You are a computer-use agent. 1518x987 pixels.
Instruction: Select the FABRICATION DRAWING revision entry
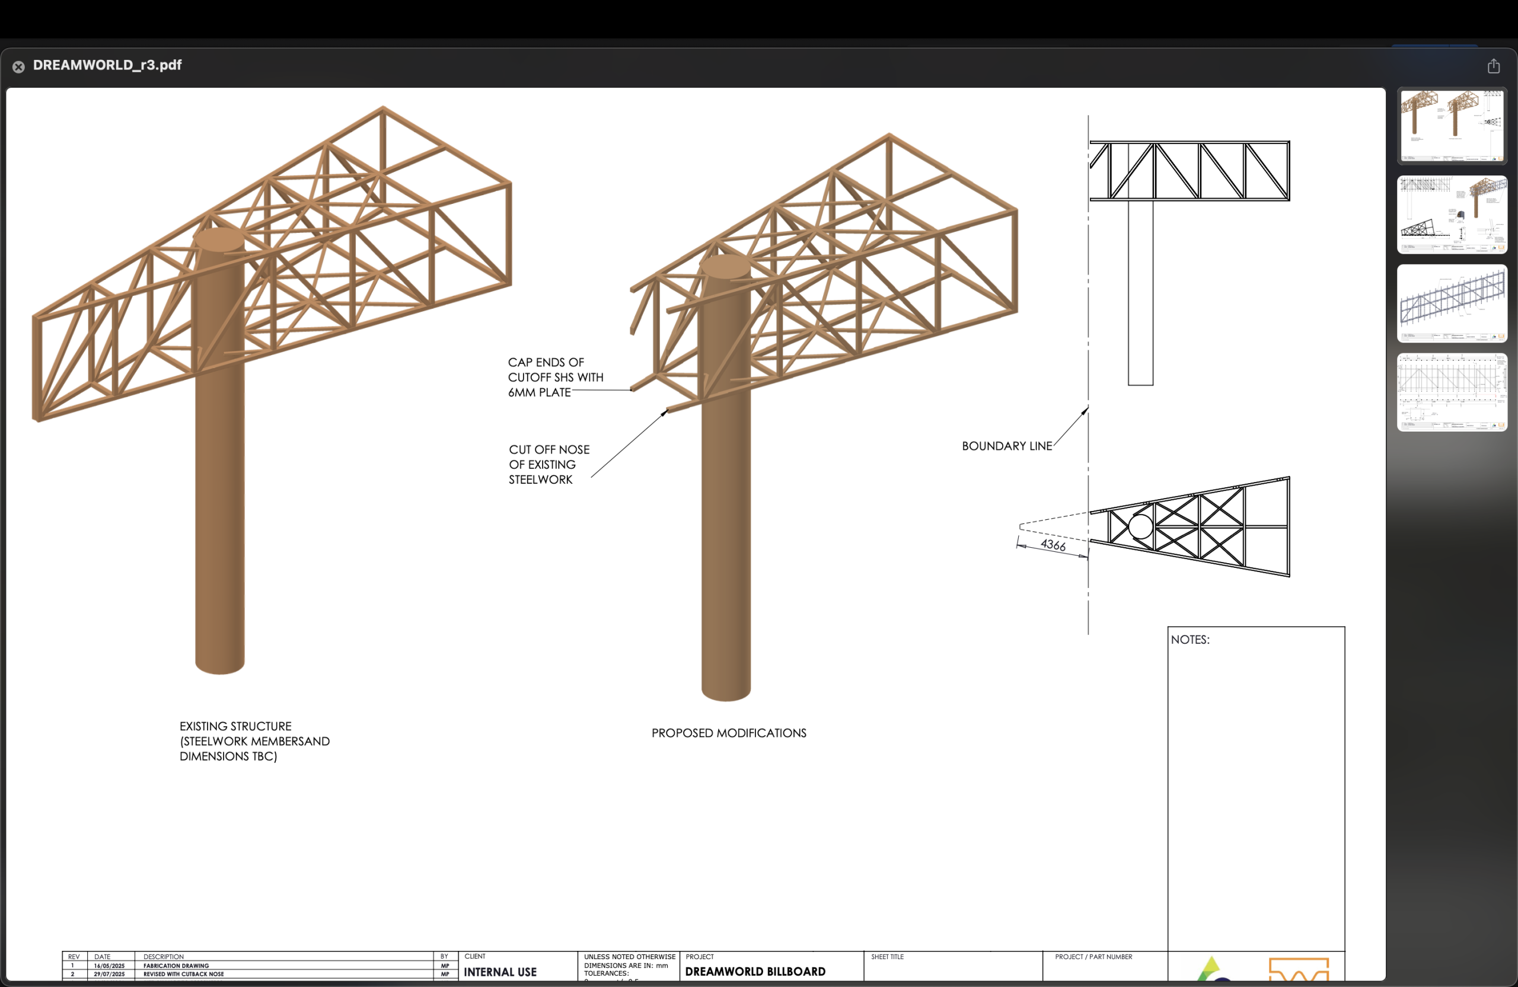[x=177, y=965]
